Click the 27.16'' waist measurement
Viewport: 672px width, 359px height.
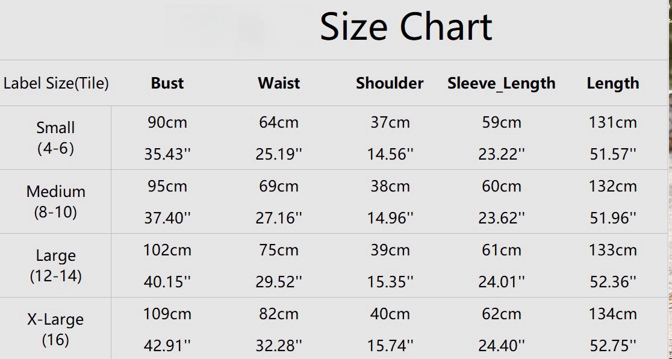coord(279,217)
